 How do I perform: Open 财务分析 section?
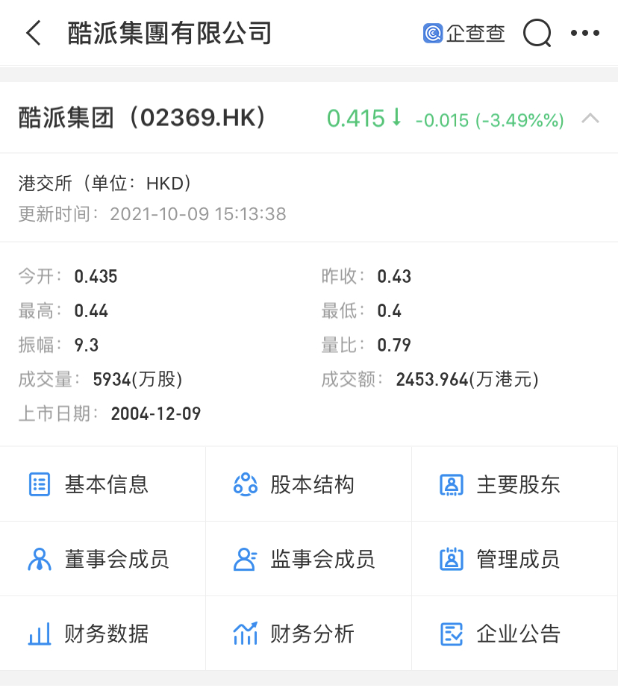(x=308, y=634)
